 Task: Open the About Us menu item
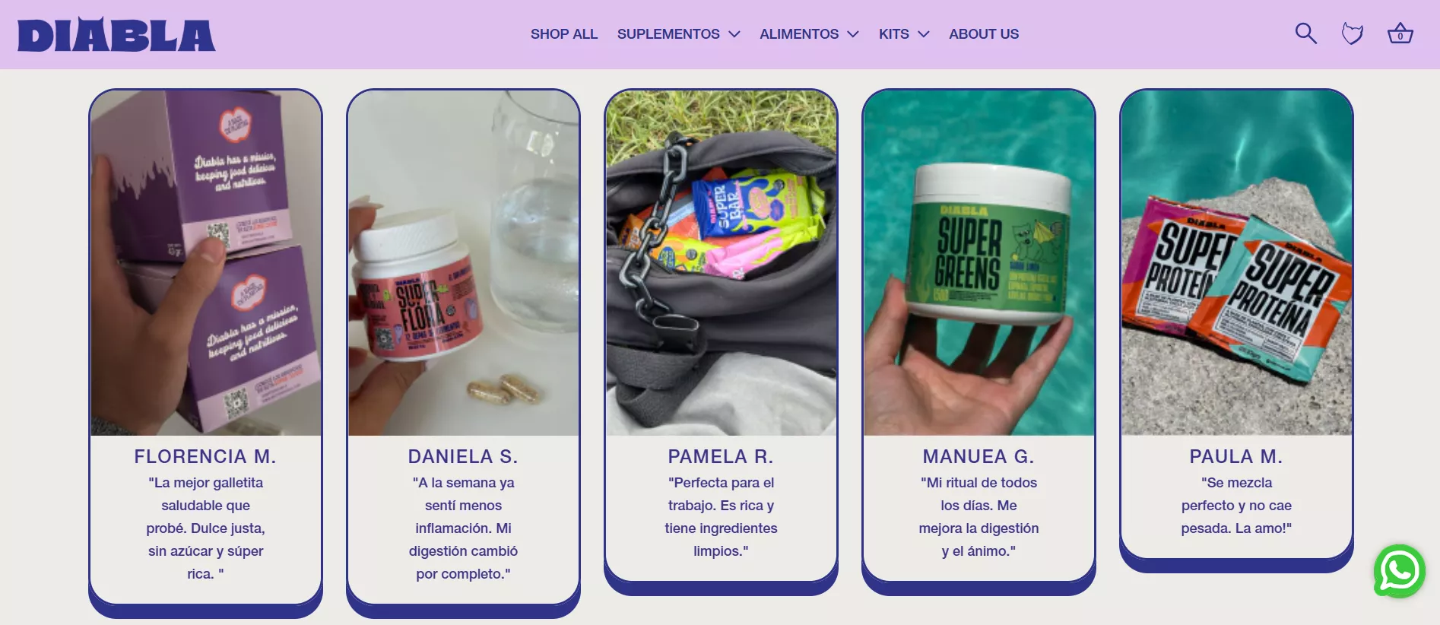pos(984,34)
